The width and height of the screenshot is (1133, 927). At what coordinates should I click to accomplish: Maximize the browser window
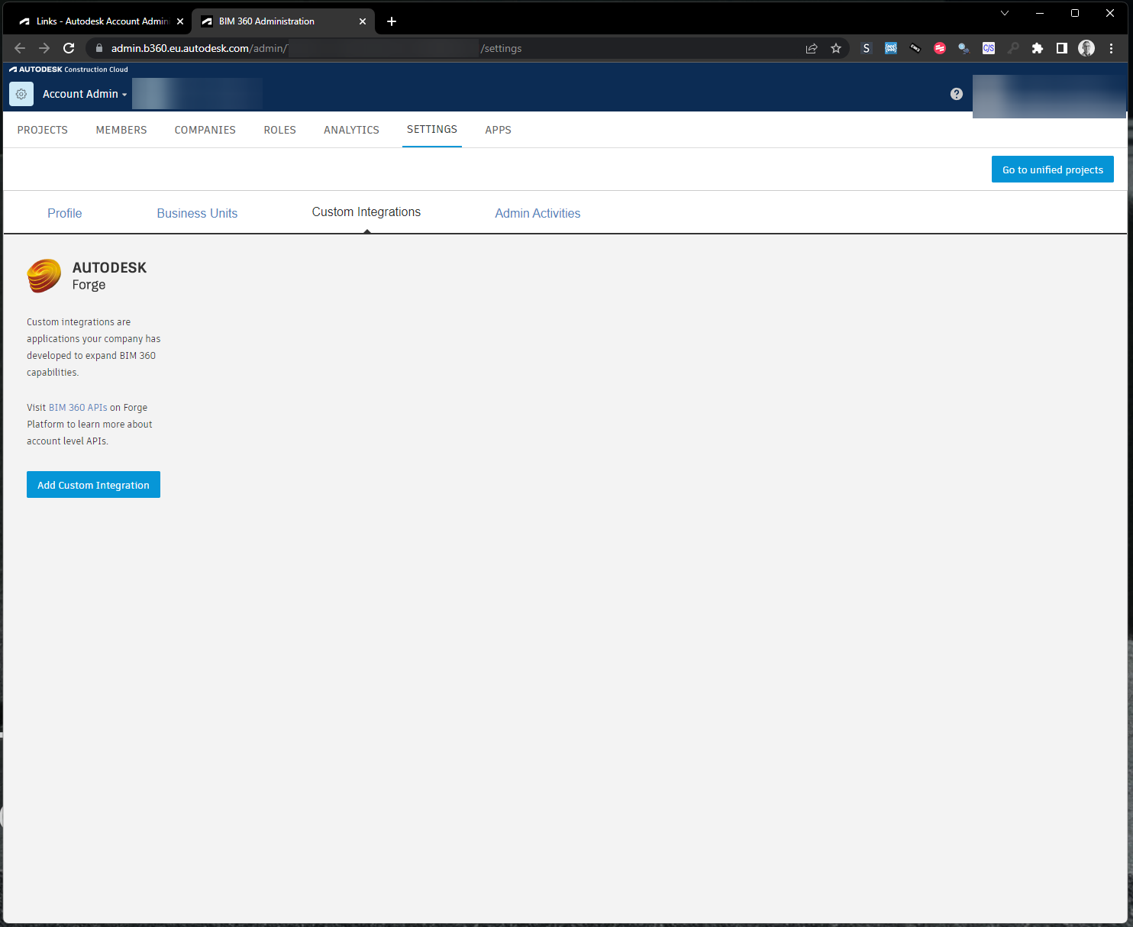[x=1075, y=13]
